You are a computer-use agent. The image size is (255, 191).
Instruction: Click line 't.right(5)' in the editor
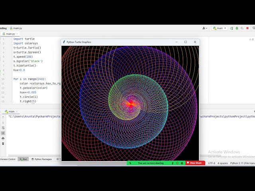[x=28, y=101]
